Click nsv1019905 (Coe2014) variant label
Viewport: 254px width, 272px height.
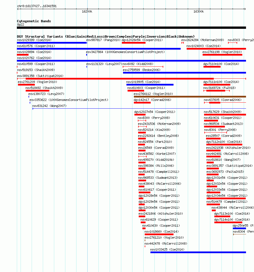click(143, 82)
